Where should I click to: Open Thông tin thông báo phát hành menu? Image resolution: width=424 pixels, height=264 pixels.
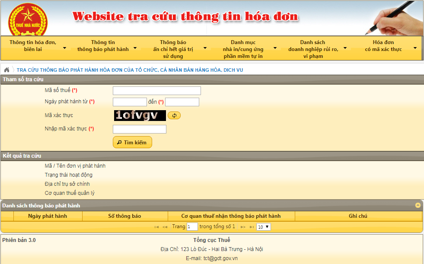103,46
